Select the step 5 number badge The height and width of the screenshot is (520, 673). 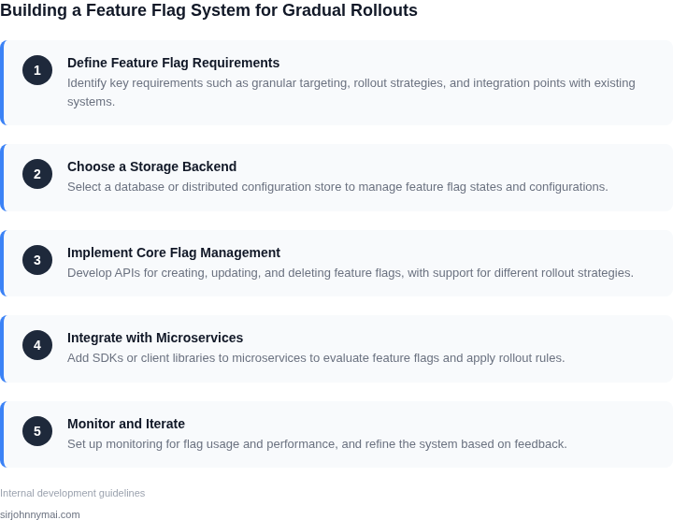click(37, 431)
